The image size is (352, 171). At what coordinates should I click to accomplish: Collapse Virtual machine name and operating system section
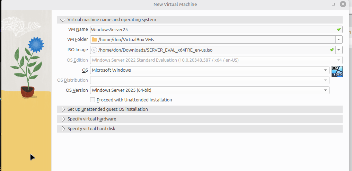click(200, 20)
